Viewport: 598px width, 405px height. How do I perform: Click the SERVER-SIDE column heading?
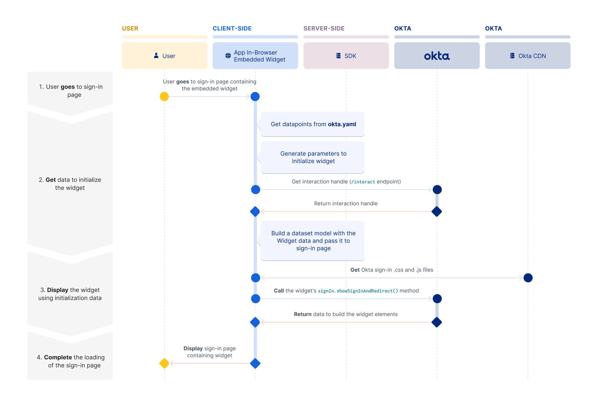(x=324, y=29)
